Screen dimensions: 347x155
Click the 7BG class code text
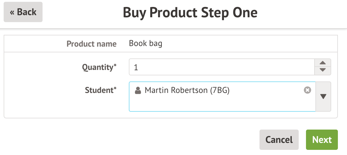coord(220,90)
